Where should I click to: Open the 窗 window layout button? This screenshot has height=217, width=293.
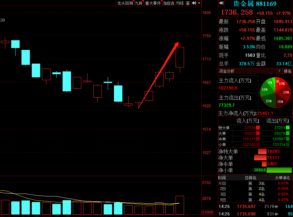188,3
